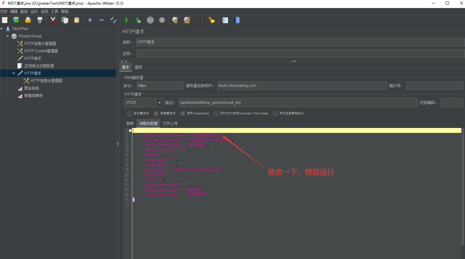The image size is (465, 259).
Task: Click the Clear All results icon
Action: coord(187,20)
